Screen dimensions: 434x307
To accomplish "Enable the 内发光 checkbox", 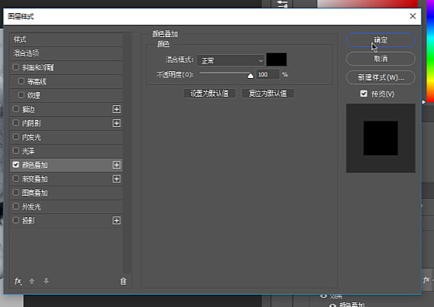I will (15, 137).
